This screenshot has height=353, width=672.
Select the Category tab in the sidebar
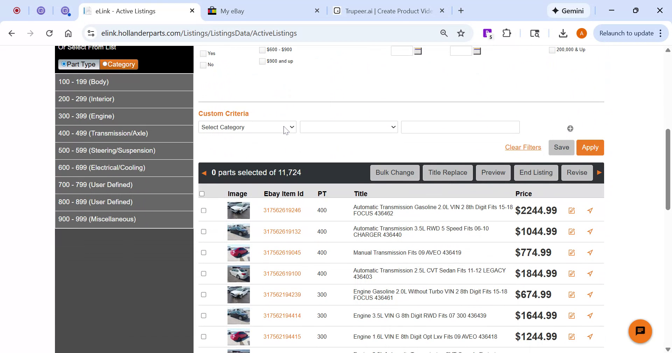(x=119, y=64)
